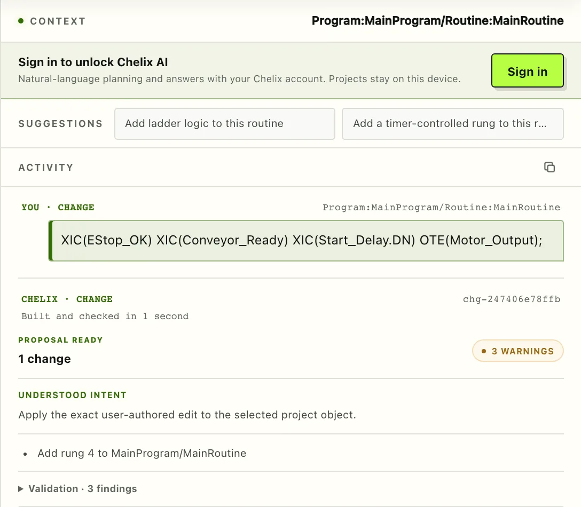Pick the 'Add a timer-controlled rung' suggestion
The image size is (581, 507).
[452, 124]
